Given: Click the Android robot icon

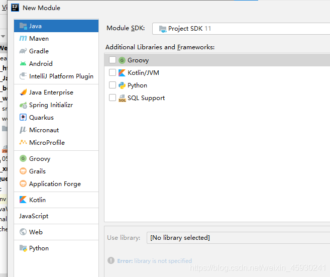Looking at the screenshot, I should (x=23, y=64).
